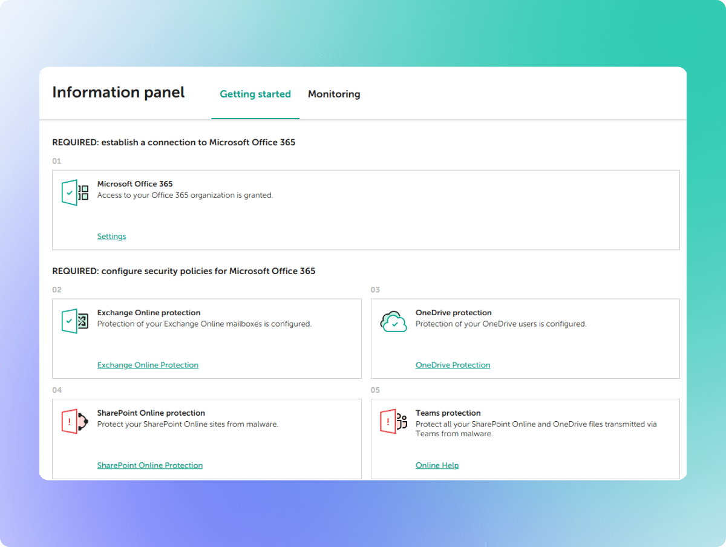The image size is (726, 547).
Task: Click the Microsoft Office 365 card title
Action: click(135, 184)
